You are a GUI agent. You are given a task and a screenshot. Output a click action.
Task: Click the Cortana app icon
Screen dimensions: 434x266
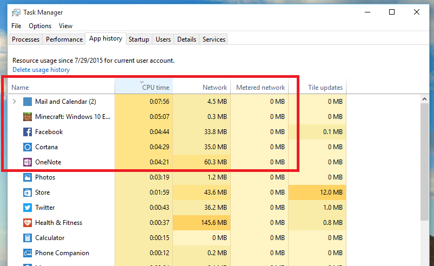click(28, 147)
